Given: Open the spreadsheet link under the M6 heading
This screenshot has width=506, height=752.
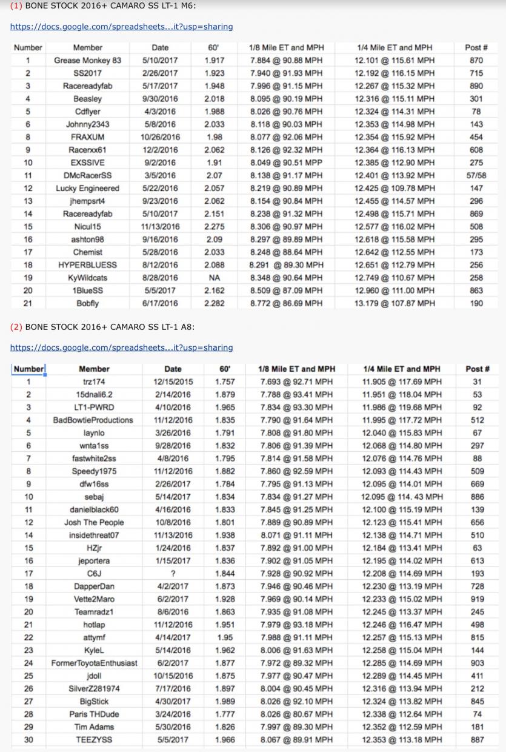Looking at the screenshot, I should click(121, 27).
